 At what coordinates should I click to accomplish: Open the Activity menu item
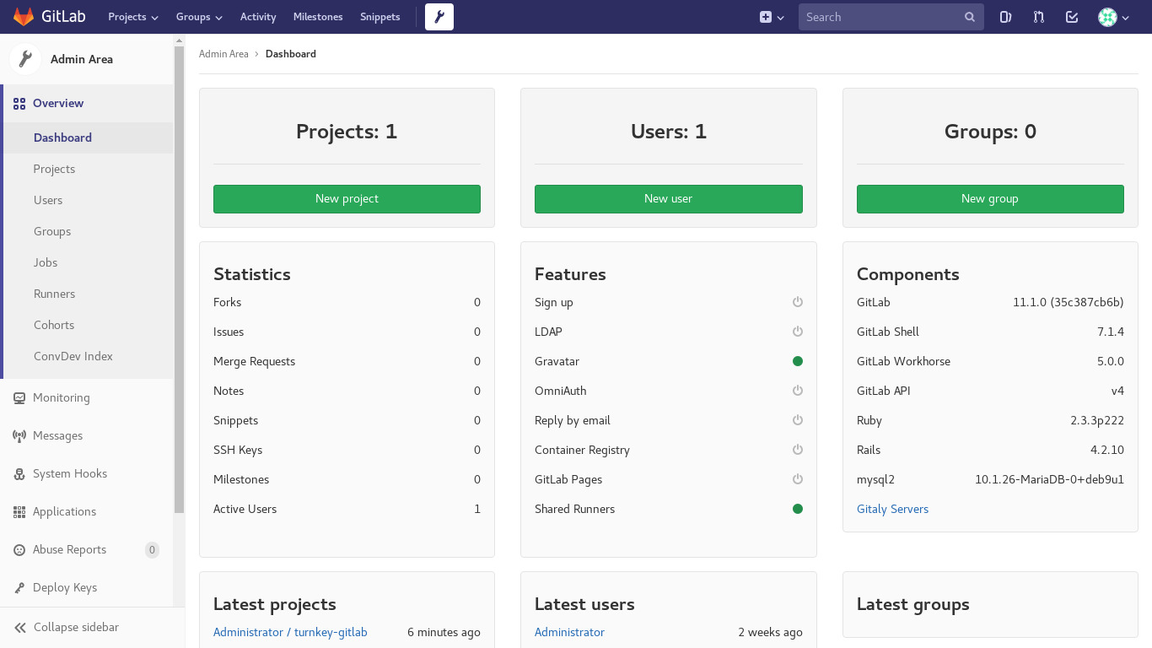click(257, 17)
